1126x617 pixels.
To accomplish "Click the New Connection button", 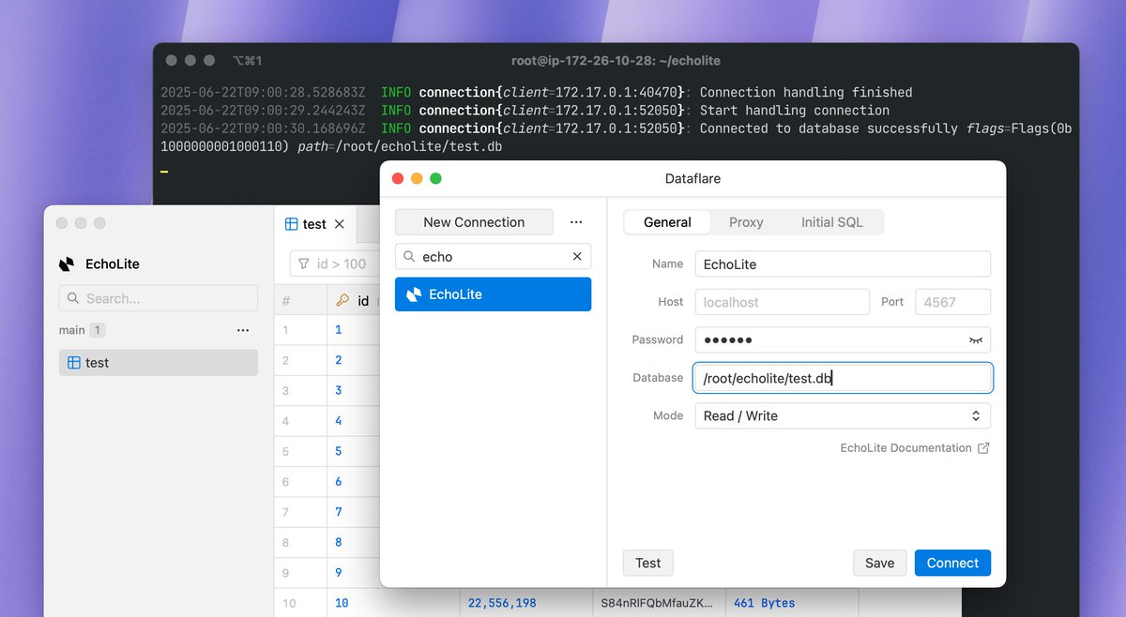I will coord(474,222).
